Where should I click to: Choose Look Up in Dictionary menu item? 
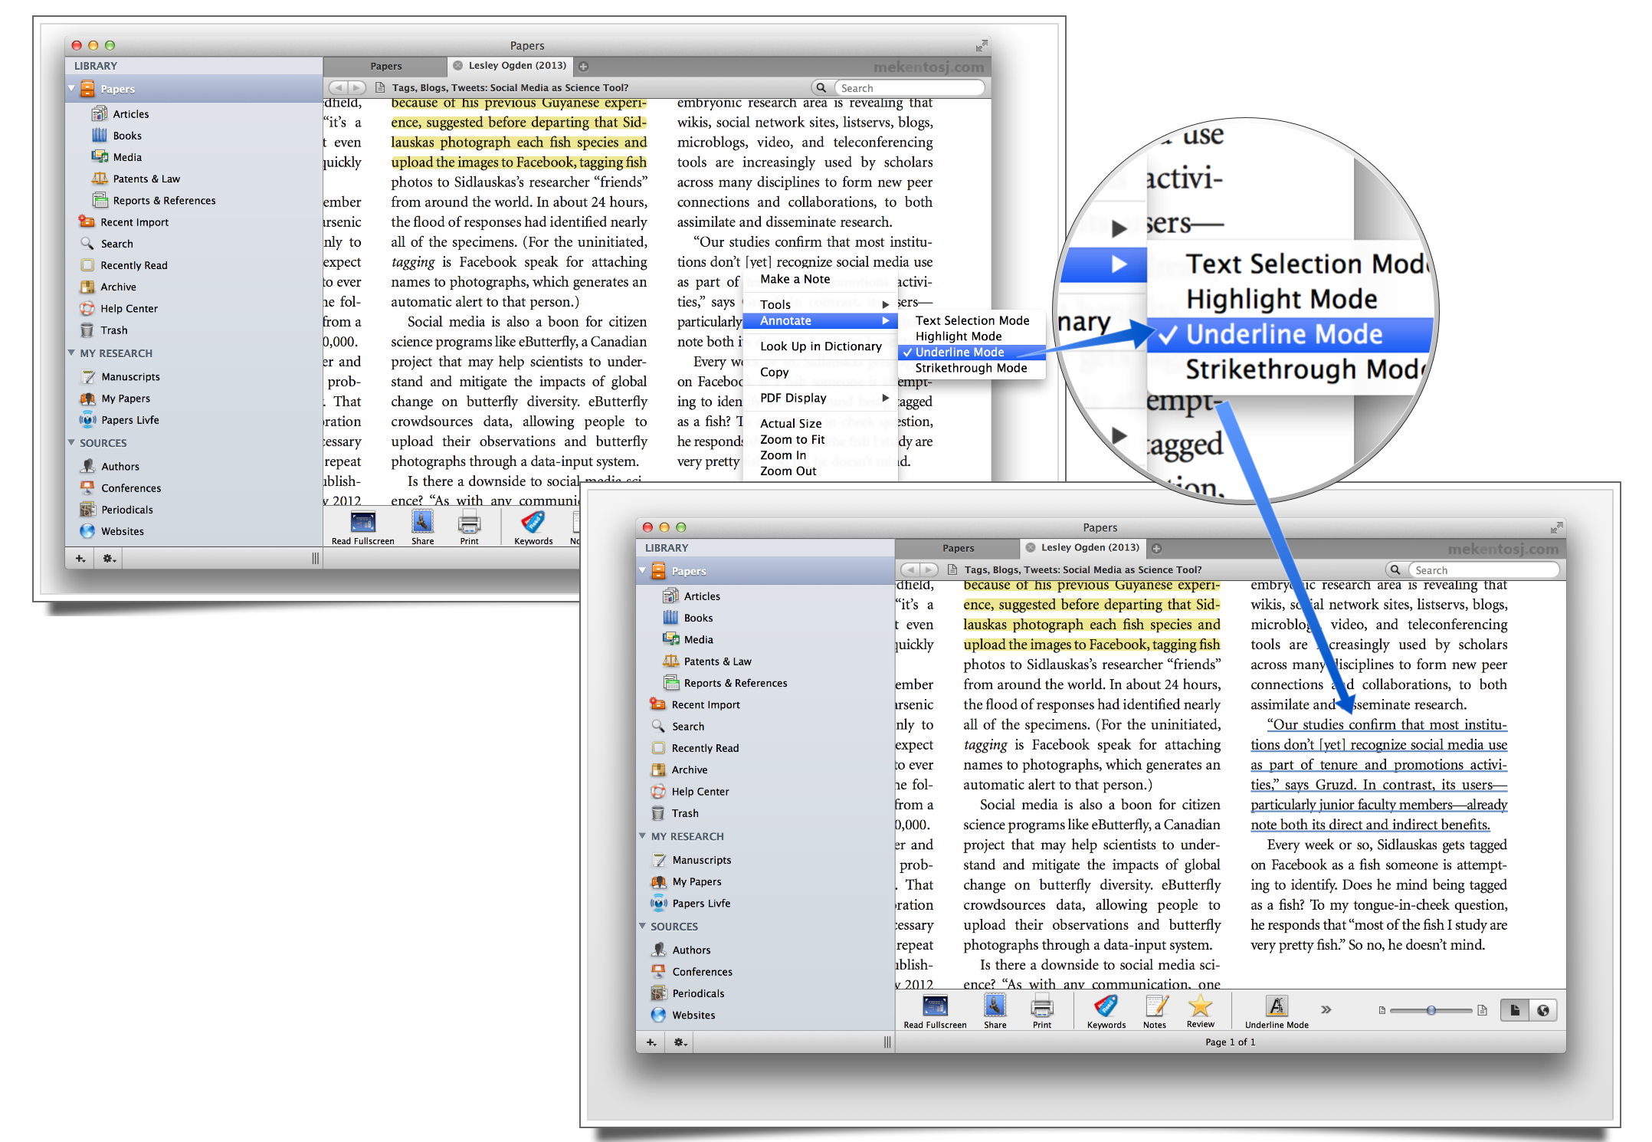[820, 346]
